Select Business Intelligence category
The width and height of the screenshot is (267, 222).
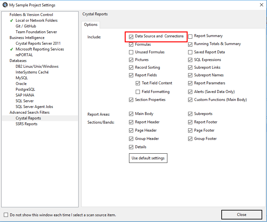27,38
